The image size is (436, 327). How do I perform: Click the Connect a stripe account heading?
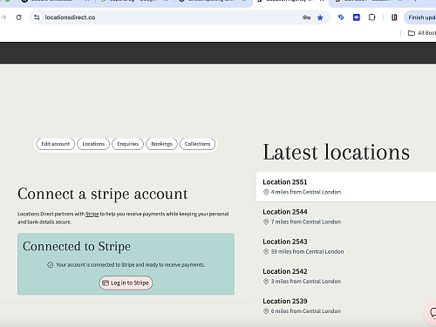click(103, 194)
